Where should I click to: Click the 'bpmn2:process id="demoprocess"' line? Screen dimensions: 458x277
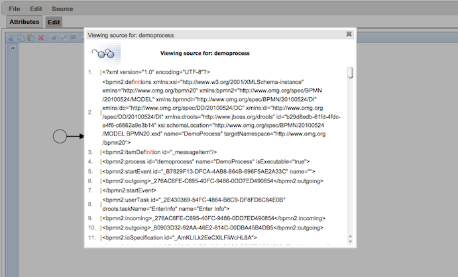coord(206,162)
